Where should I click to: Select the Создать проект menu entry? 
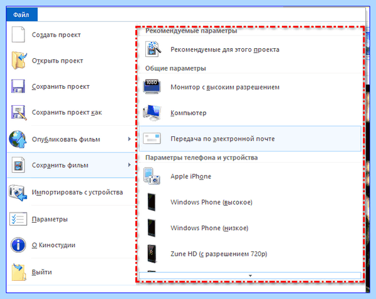71,34
